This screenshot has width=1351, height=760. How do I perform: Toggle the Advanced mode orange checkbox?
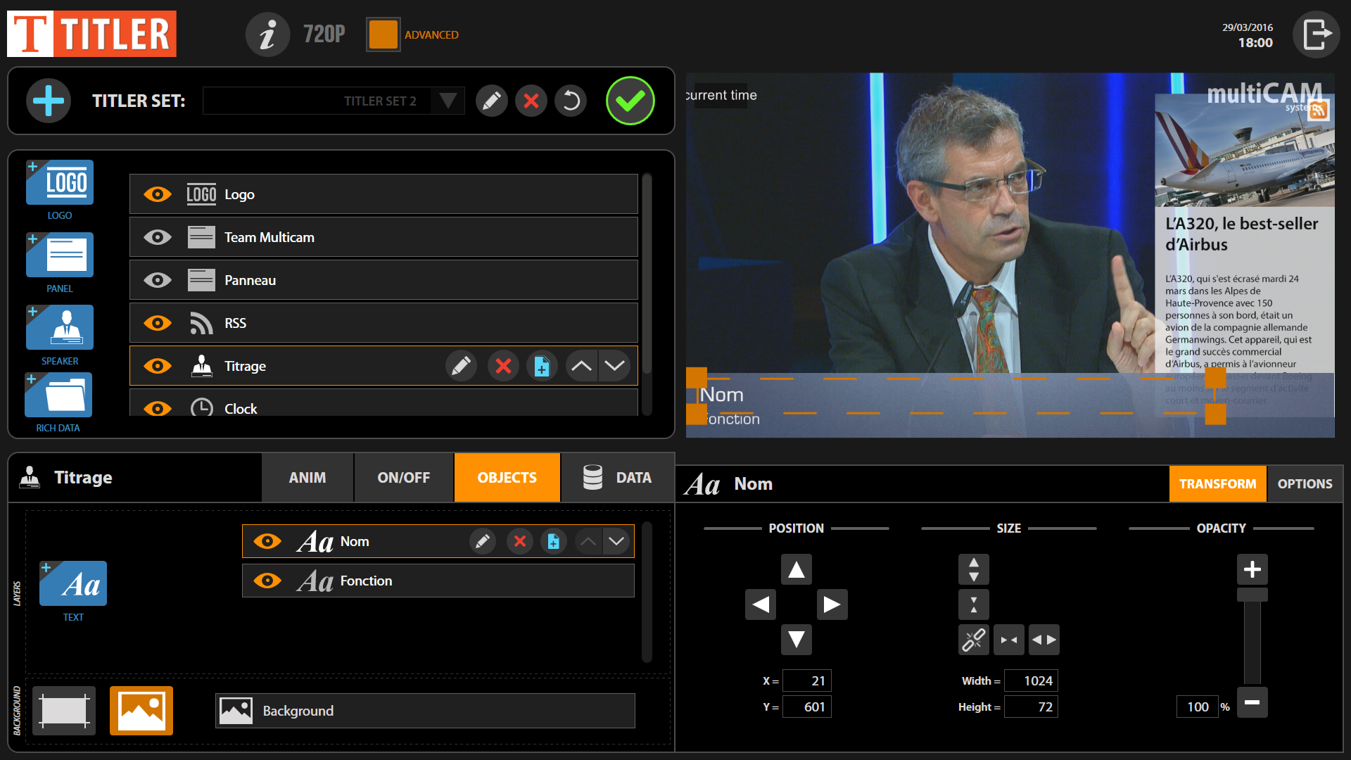[x=383, y=34]
